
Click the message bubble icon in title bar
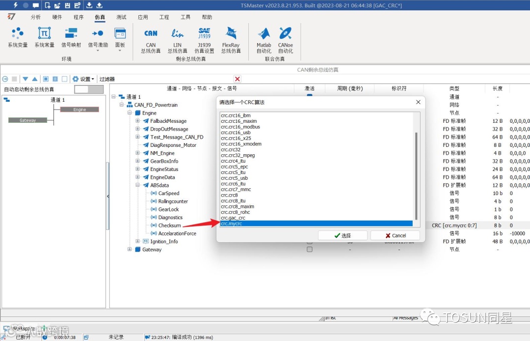tap(35, 5)
